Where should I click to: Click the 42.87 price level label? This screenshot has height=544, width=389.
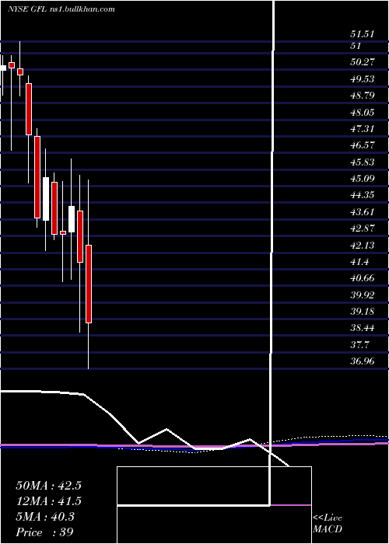click(363, 228)
